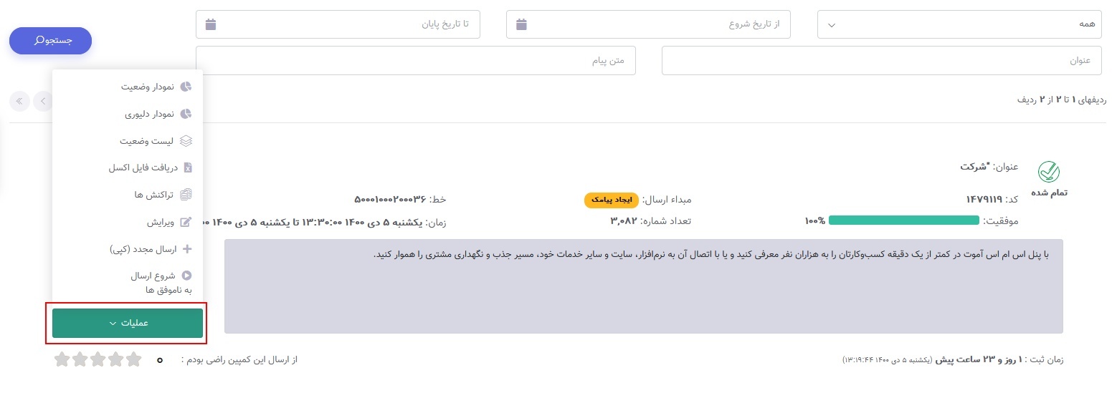Viewport: 1112px width, 398px height.
Task: Choose ارسال مجدد (کپی) menu entry
Action: pyautogui.click(x=141, y=249)
